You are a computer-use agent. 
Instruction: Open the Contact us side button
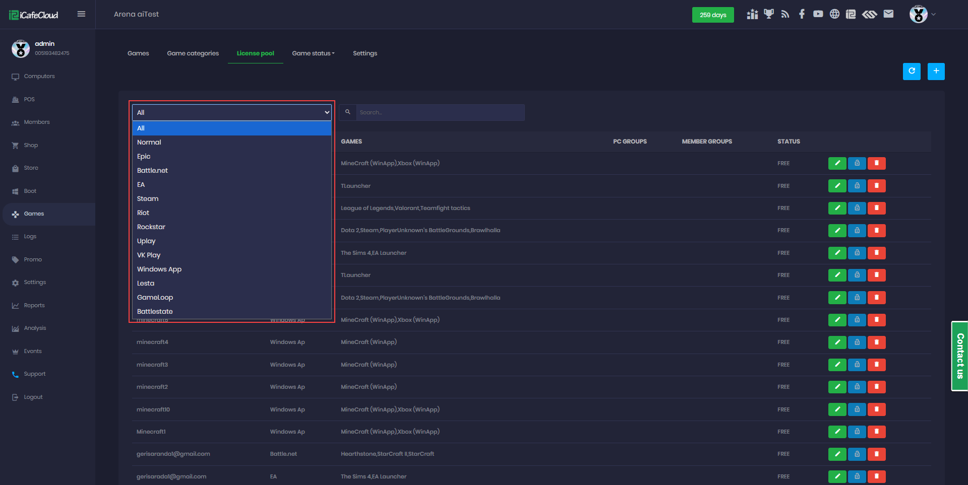click(959, 356)
